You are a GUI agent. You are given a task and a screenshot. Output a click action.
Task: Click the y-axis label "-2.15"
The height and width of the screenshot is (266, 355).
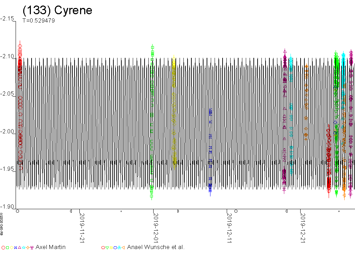point(7,19)
